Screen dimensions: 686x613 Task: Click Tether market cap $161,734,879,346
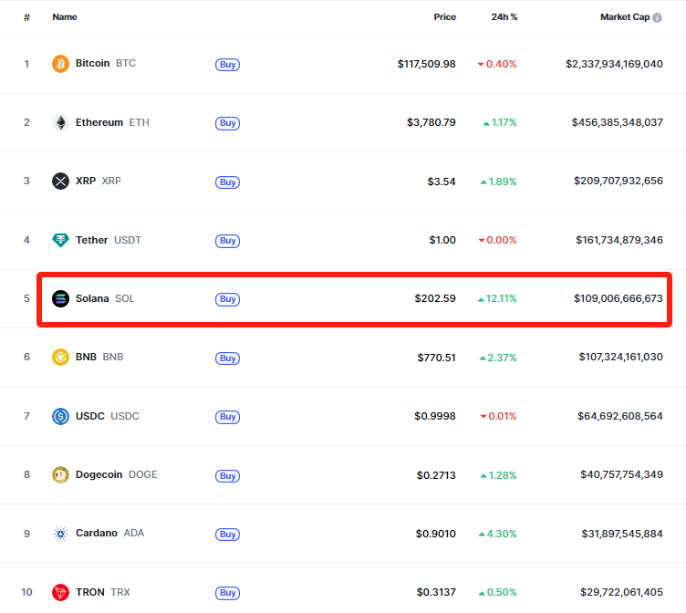click(x=619, y=240)
